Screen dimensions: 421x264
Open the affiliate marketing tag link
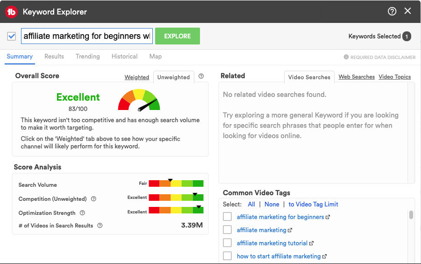[262, 230]
